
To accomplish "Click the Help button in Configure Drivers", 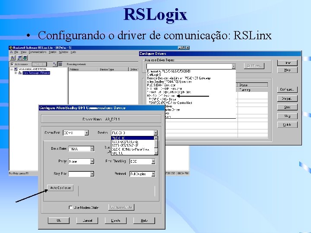I will tap(287, 70).
